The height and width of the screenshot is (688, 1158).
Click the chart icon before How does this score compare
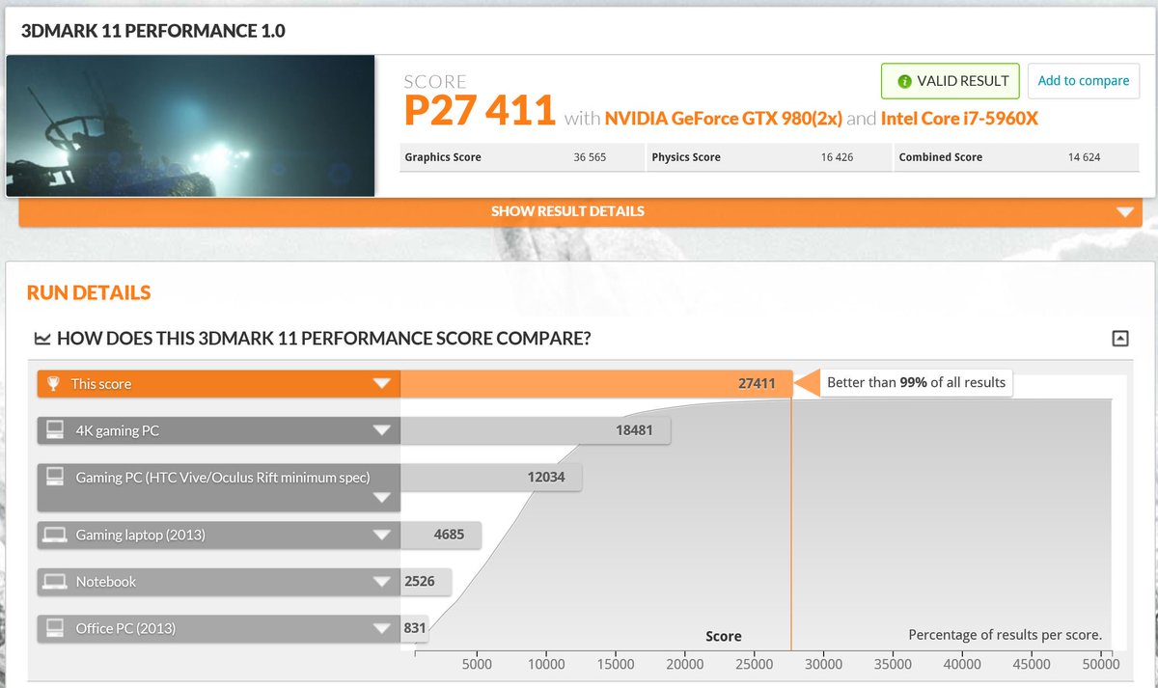41,339
